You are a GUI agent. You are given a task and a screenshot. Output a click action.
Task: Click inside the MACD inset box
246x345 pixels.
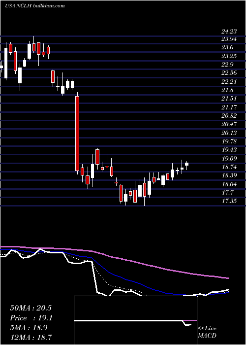coord(135,320)
